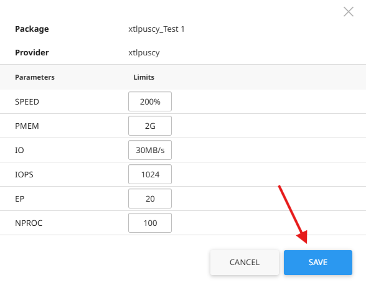Focus the IO limit field showing 30MB/s
Image resolution: width=366 pixels, height=290 pixels.
point(150,150)
